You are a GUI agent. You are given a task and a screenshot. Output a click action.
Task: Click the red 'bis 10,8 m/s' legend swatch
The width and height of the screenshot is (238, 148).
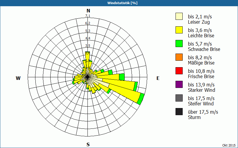[179, 71]
